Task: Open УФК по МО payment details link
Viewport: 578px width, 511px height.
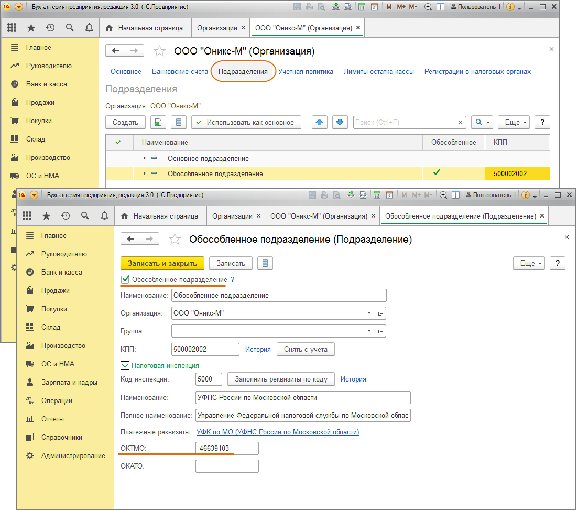Action: click(x=278, y=432)
